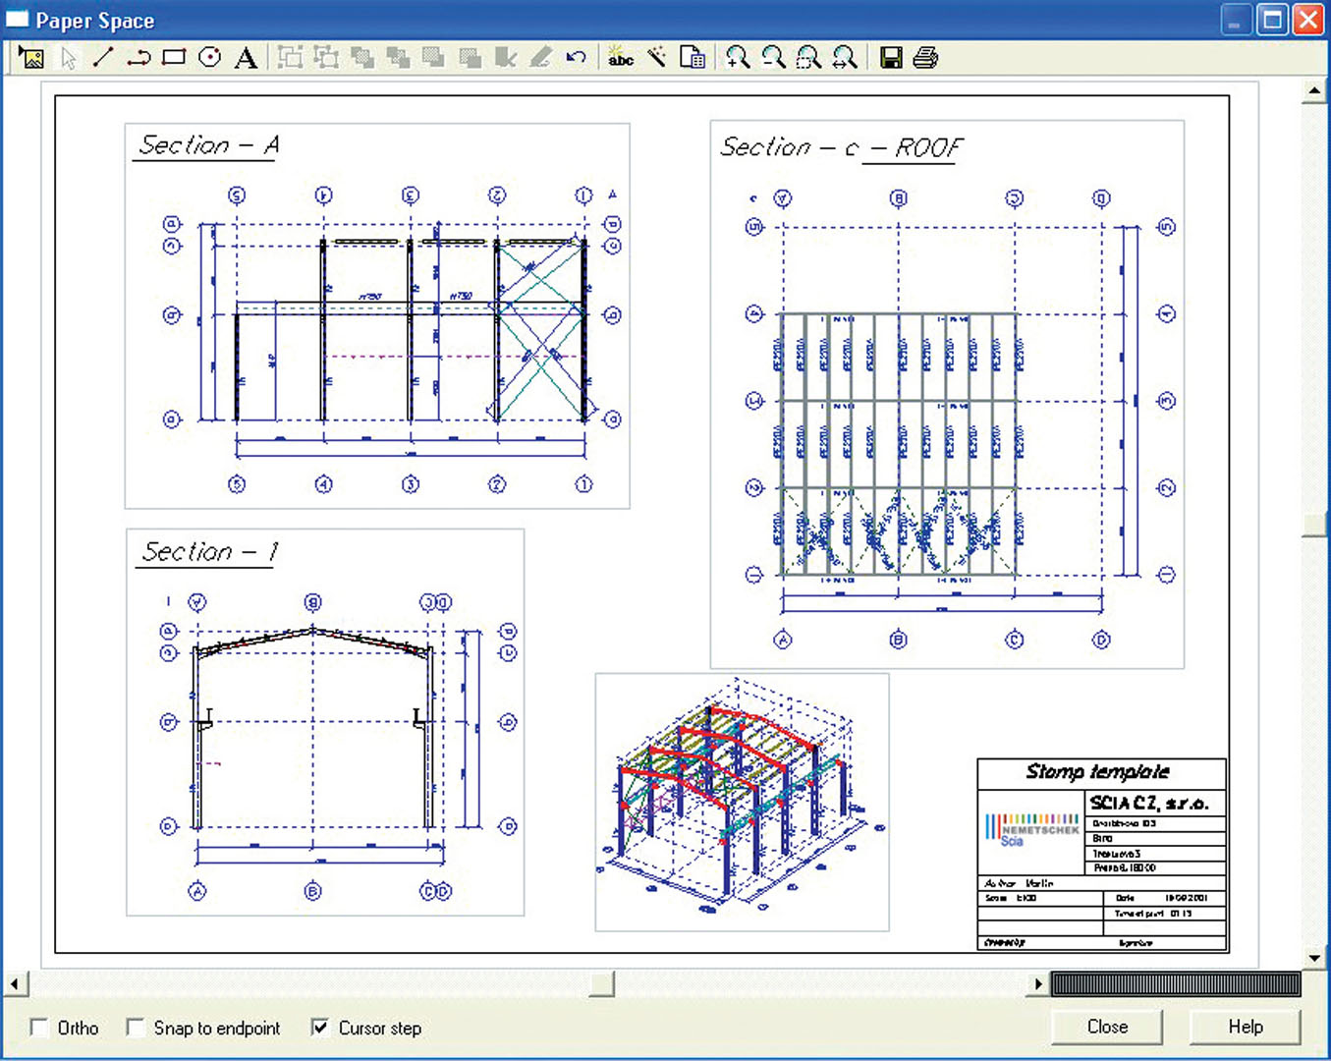Click the Close button
Image resolution: width=1331 pixels, height=1061 pixels.
tap(1107, 1027)
